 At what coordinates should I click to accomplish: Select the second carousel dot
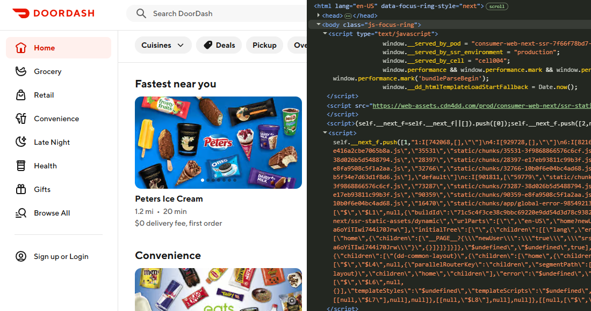click(208, 180)
